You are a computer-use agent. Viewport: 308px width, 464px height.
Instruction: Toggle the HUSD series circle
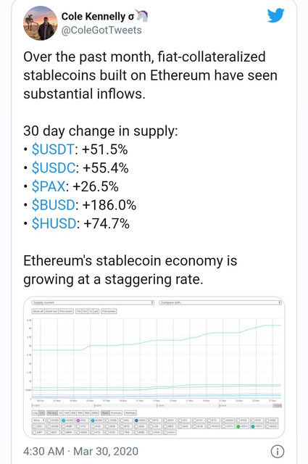tap(64, 420)
